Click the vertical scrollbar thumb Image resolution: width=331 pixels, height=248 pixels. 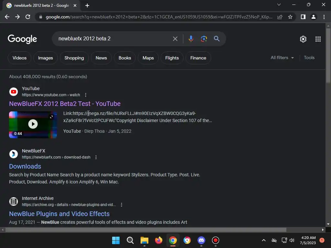coord(328,55)
